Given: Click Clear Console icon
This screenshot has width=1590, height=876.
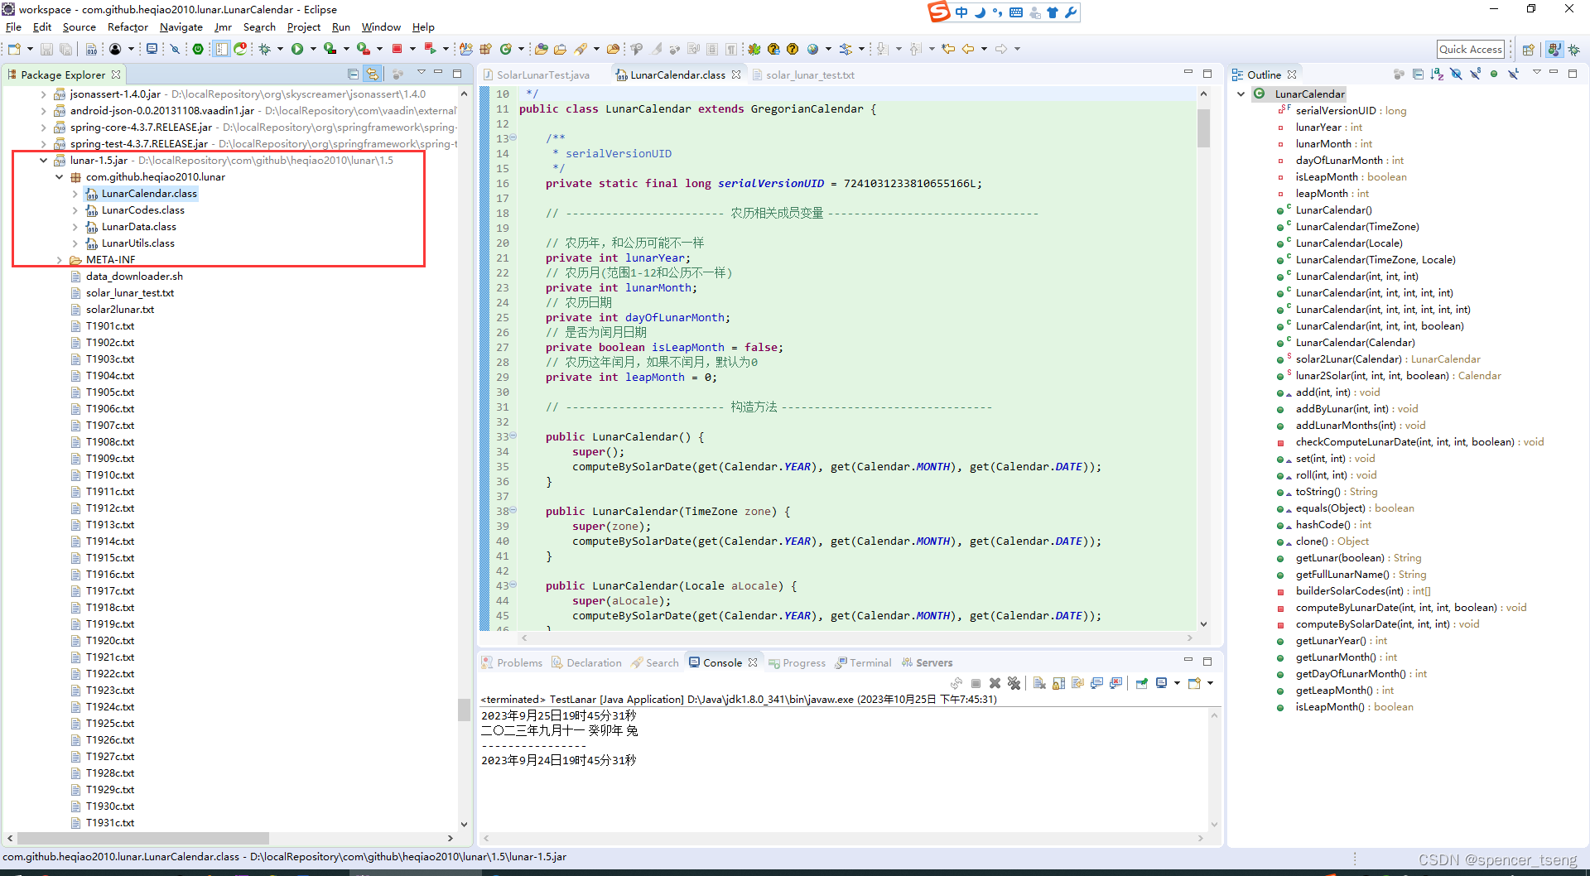Looking at the screenshot, I should coord(1039,683).
